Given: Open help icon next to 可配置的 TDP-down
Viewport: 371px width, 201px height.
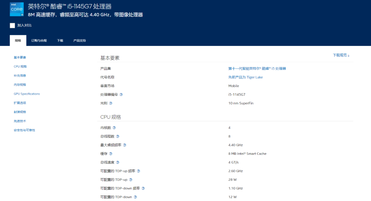Looking at the screenshot, I should tap(135, 197).
